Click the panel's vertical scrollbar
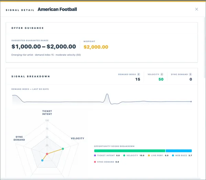206x180 pixels. pos(205,47)
